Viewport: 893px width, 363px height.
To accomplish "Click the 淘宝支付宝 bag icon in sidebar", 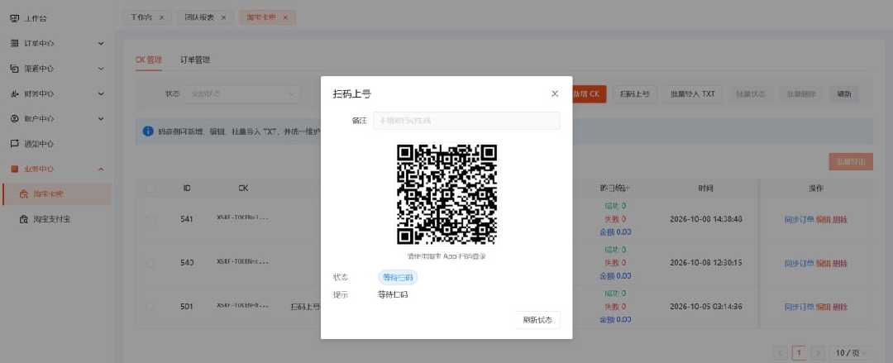I will click(24, 219).
